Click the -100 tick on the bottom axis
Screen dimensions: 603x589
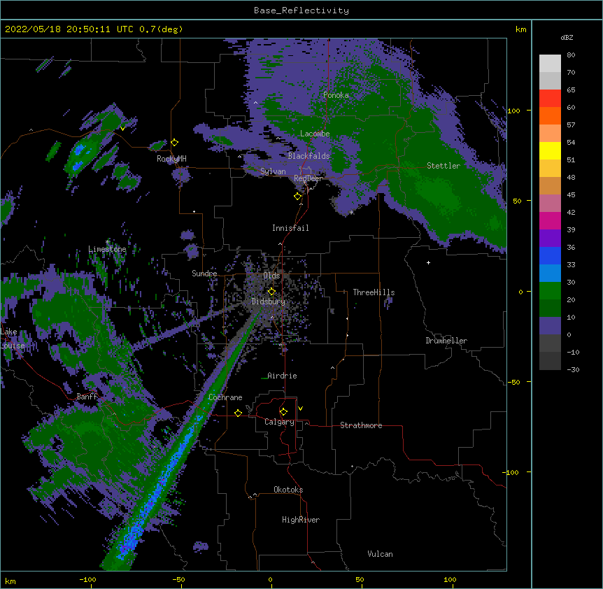87,580
